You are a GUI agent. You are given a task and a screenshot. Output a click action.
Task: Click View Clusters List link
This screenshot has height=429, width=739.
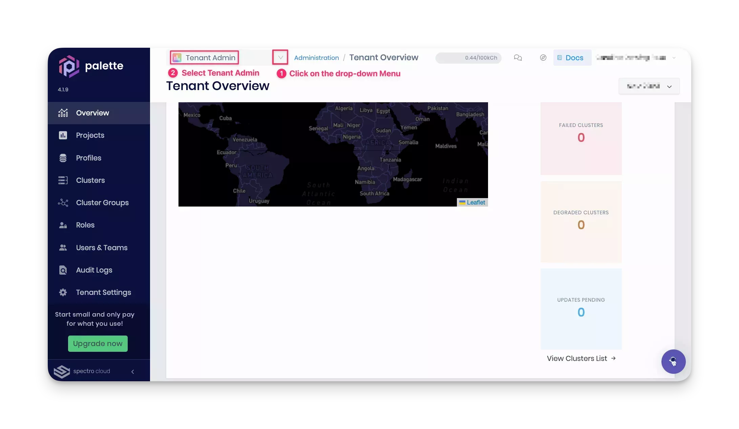(581, 358)
